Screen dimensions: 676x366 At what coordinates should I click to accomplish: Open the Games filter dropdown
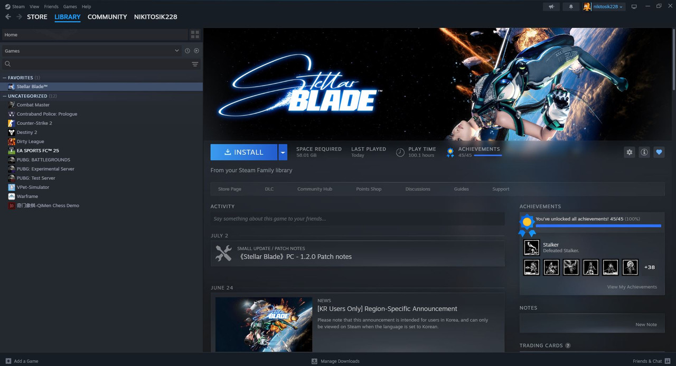click(91, 51)
